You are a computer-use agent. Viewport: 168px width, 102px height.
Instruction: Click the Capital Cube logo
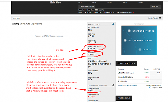click(x=155, y=88)
